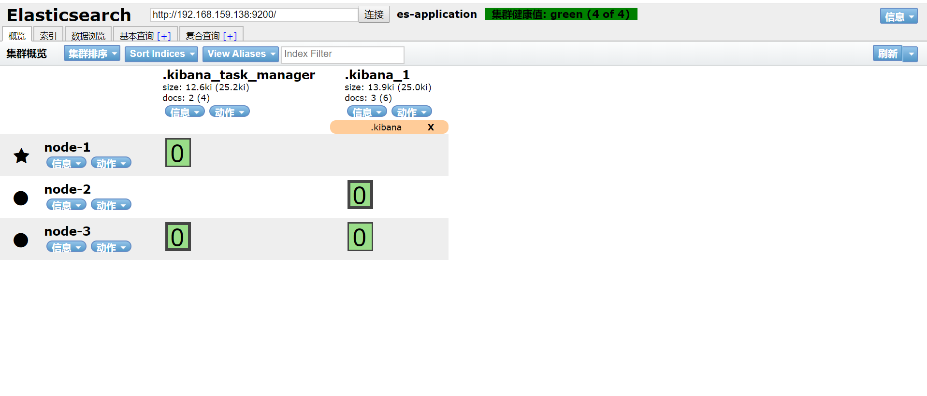927x396 pixels.
Task: Click the cluster URL input field
Action: (x=254, y=14)
